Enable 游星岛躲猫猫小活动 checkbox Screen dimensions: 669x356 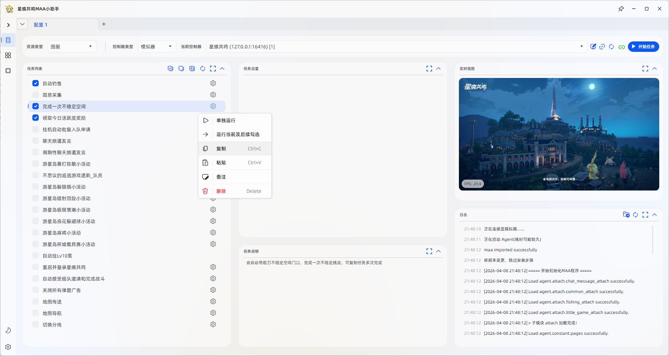36,187
